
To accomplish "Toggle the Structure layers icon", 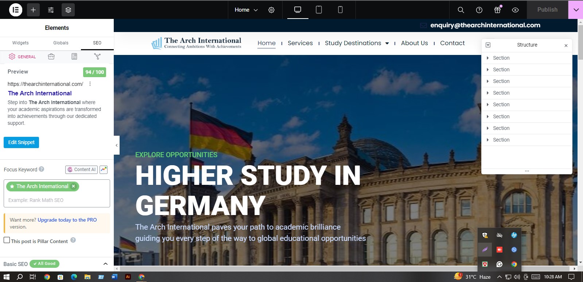I will pos(68,10).
